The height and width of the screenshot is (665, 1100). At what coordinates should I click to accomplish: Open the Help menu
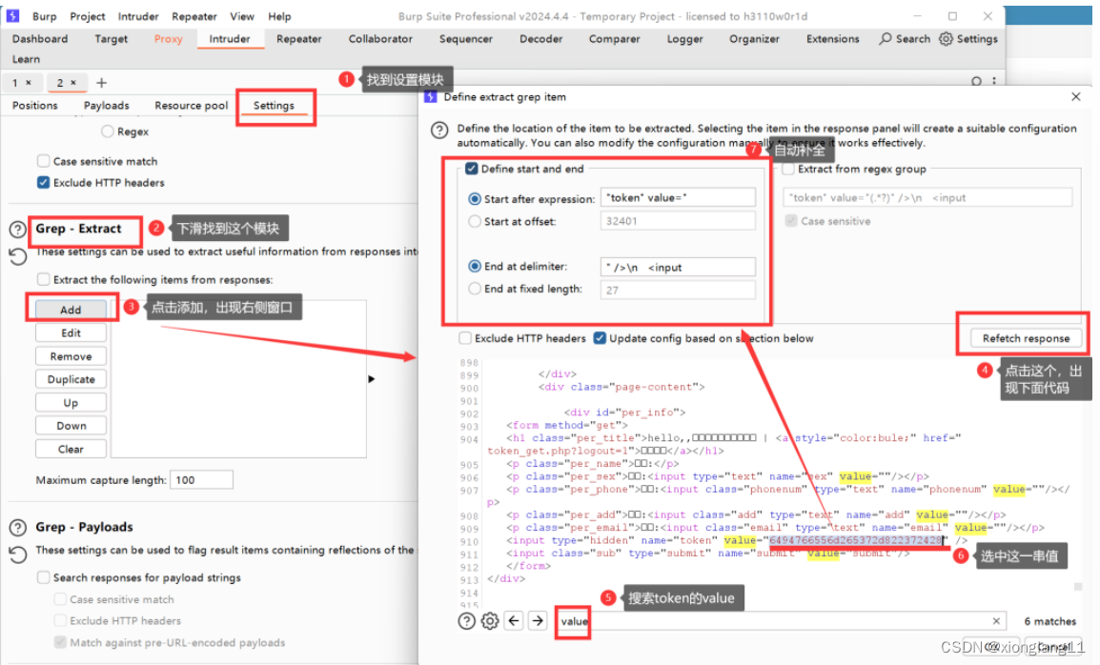(279, 16)
